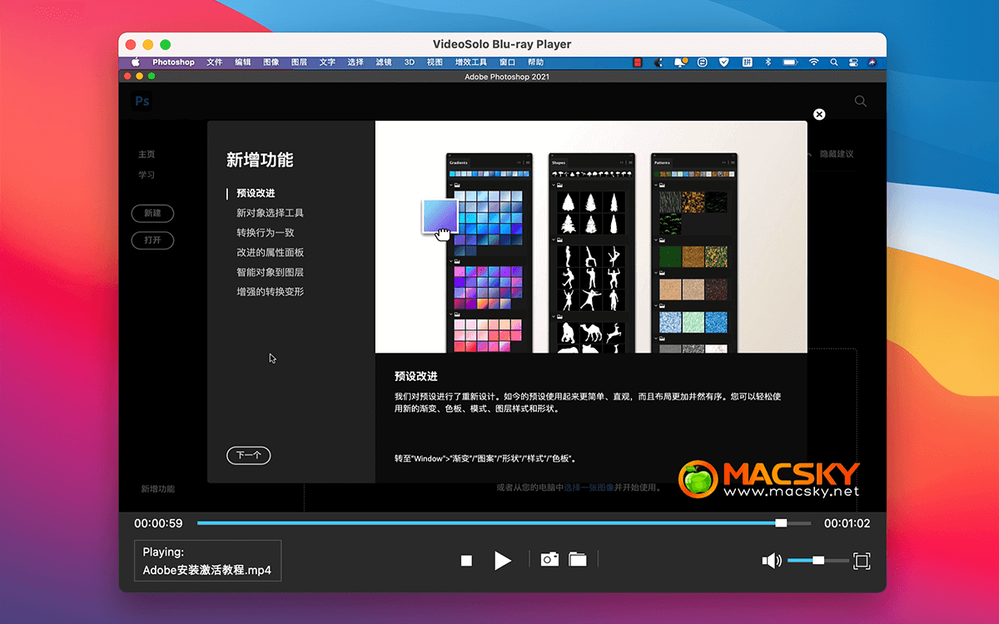This screenshot has height=624, width=999.
Task: Click the battery icon in menu bar
Action: tap(790, 62)
